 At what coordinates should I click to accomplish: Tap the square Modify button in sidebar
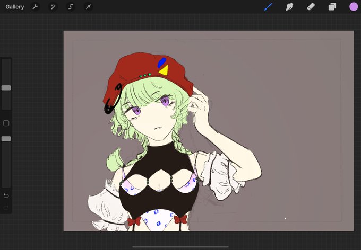coord(6,123)
